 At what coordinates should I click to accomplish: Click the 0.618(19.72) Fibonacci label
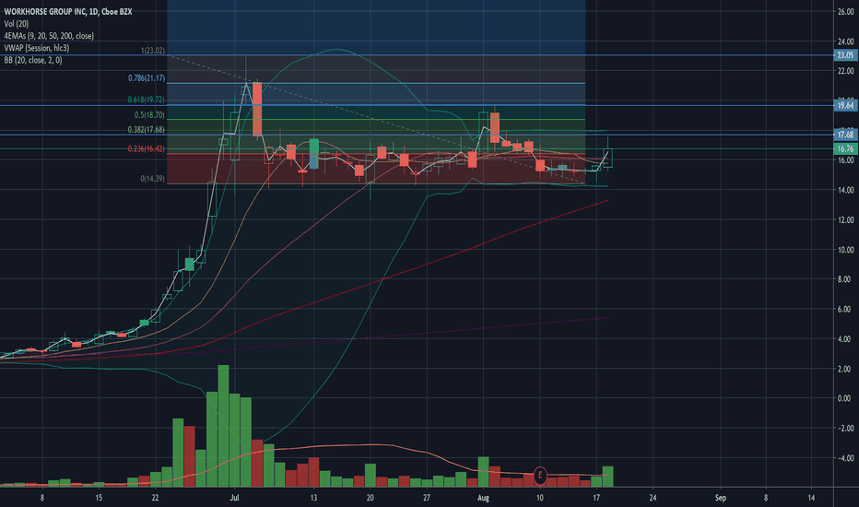pyautogui.click(x=147, y=100)
